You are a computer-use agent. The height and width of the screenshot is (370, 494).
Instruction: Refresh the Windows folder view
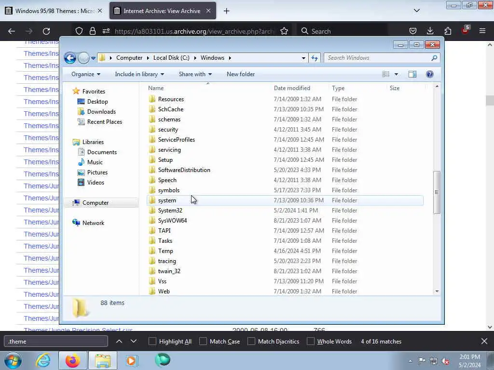coord(315,58)
